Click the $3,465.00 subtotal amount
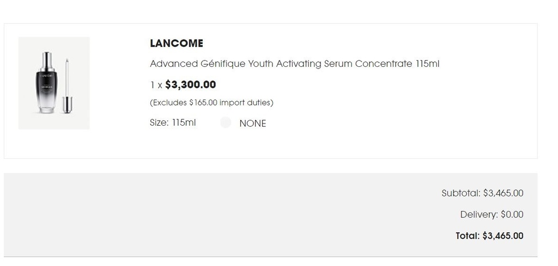Screen dimensions: 558x266 pos(503,193)
